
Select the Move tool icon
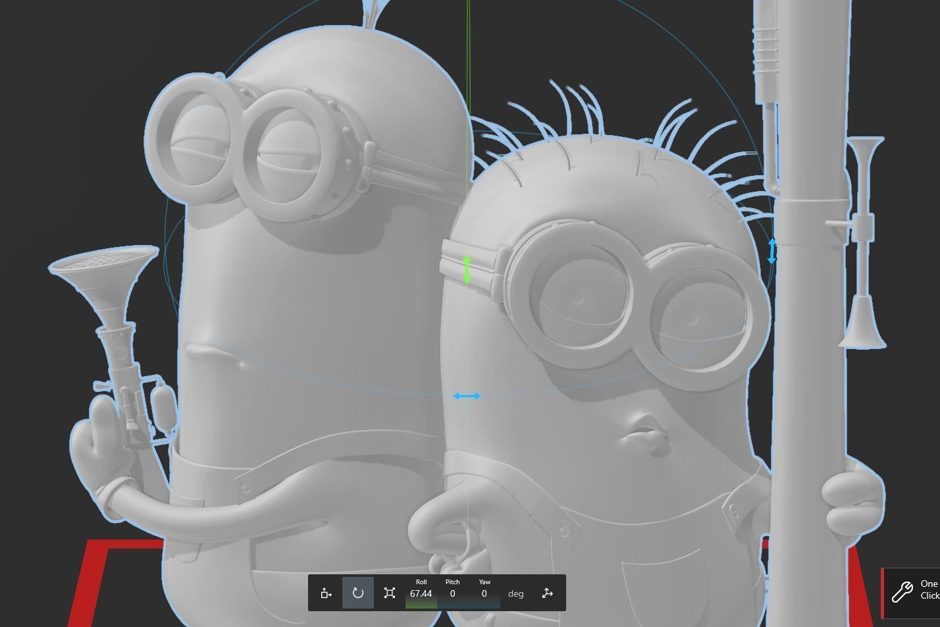point(326,593)
